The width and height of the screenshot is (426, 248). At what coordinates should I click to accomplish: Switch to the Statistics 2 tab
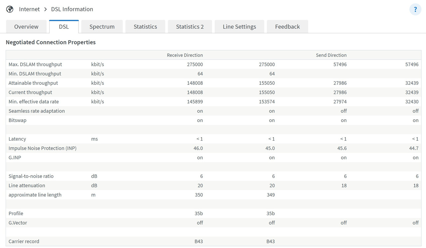190,27
